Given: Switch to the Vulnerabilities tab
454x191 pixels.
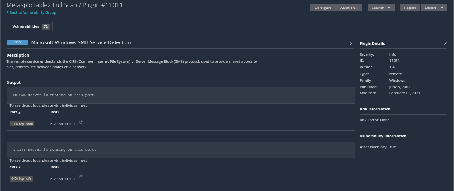Looking at the screenshot, I should tap(26, 27).
